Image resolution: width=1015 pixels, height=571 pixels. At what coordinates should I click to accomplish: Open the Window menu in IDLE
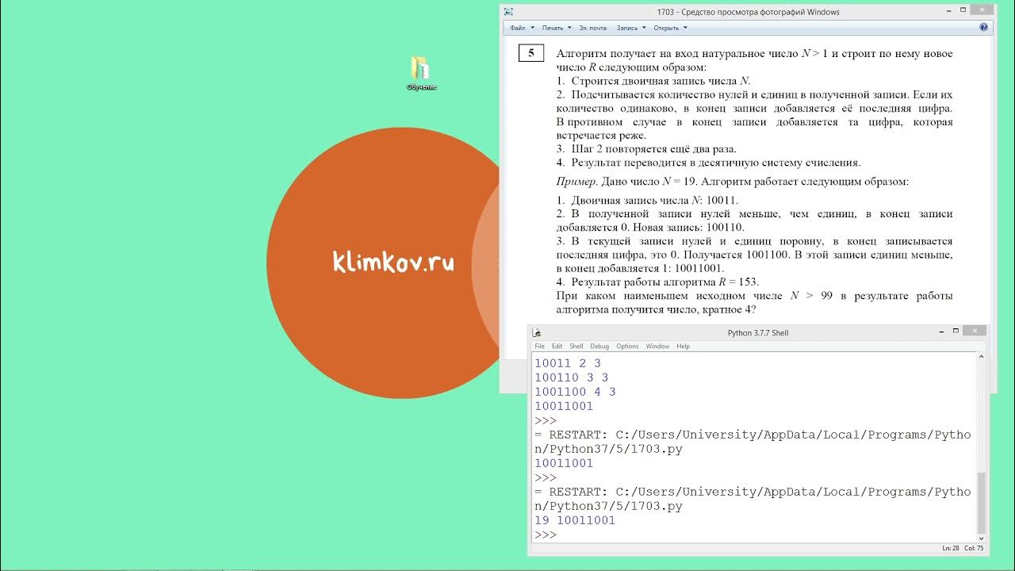(657, 347)
